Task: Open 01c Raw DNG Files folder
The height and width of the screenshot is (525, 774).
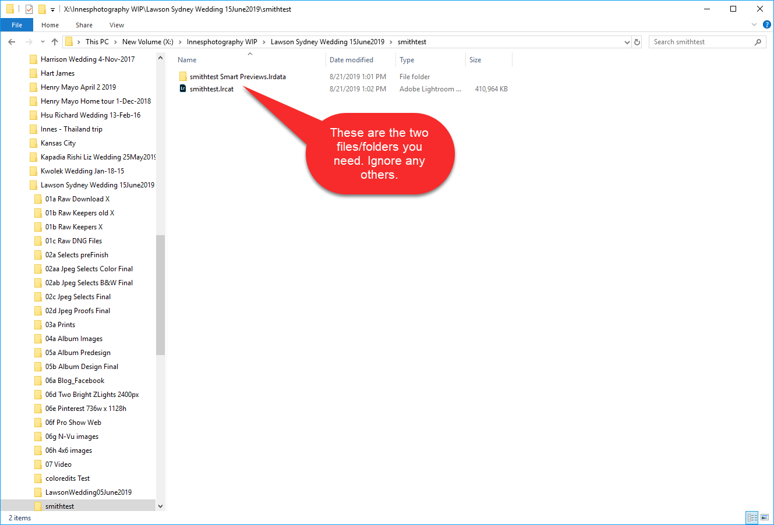Action: 73,241
